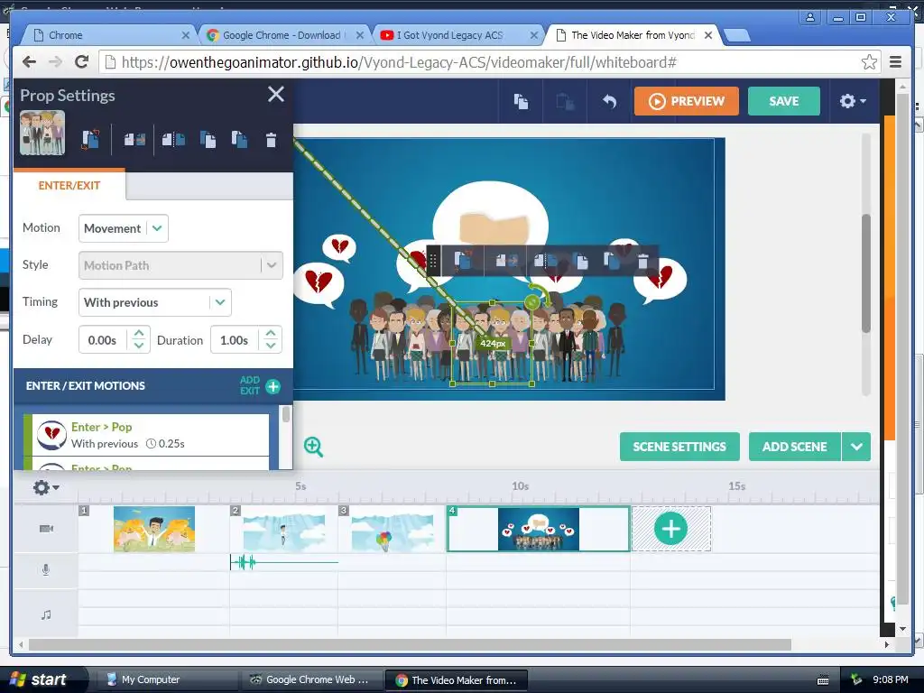Undo the last action
Image resolution: width=924 pixels, height=693 pixels.
(609, 101)
